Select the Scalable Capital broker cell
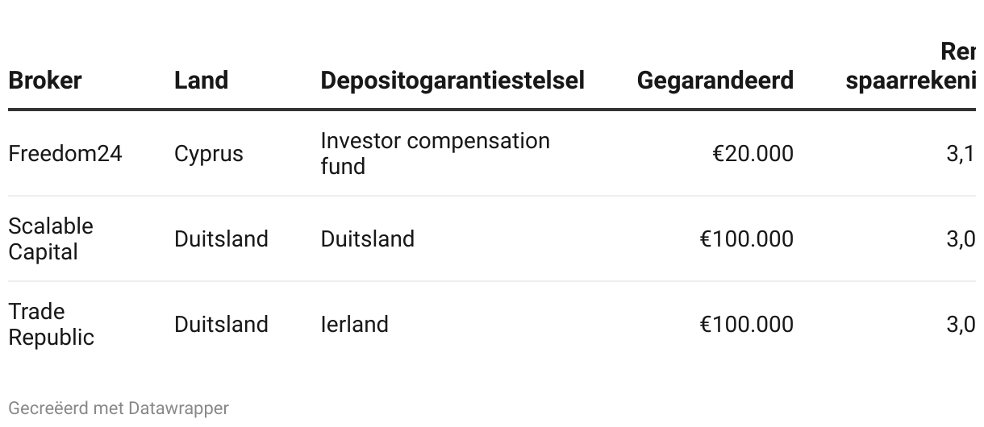This screenshot has width=984, height=427. (x=50, y=238)
